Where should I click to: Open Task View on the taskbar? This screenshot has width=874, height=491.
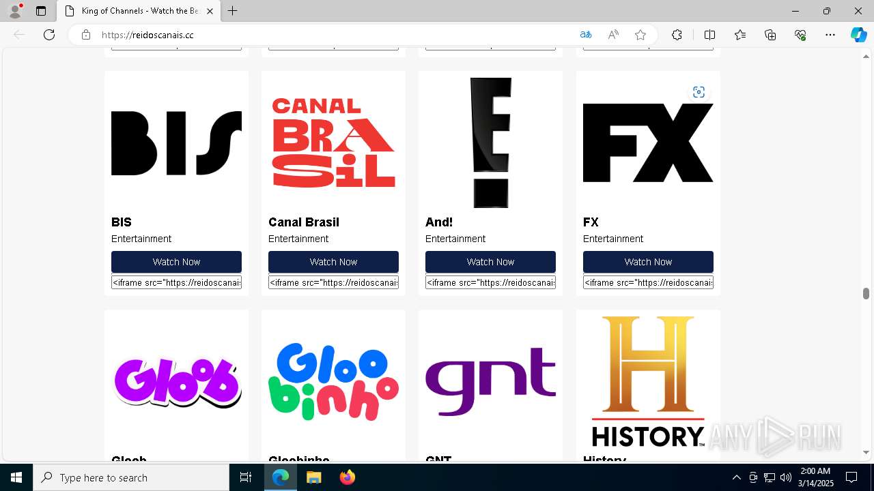tap(246, 477)
